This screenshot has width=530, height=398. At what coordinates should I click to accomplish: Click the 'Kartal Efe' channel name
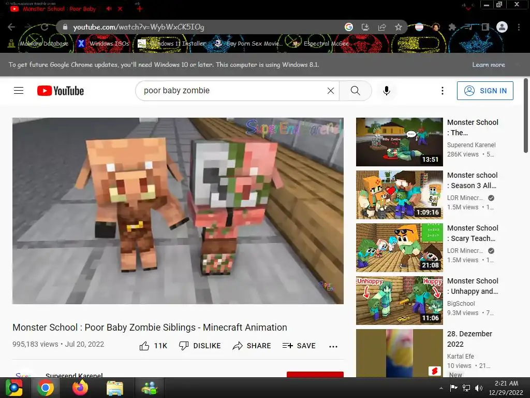point(460,357)
